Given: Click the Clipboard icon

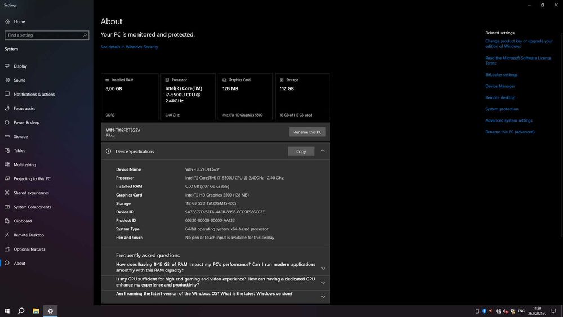Looking at the screenshot, I should pos(7,221).
